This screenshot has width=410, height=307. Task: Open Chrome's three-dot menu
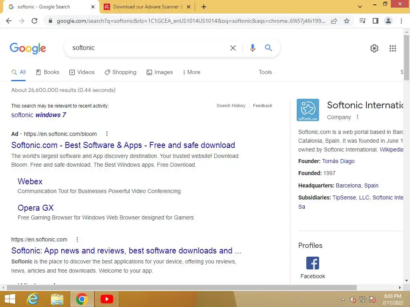pos(401,21)
